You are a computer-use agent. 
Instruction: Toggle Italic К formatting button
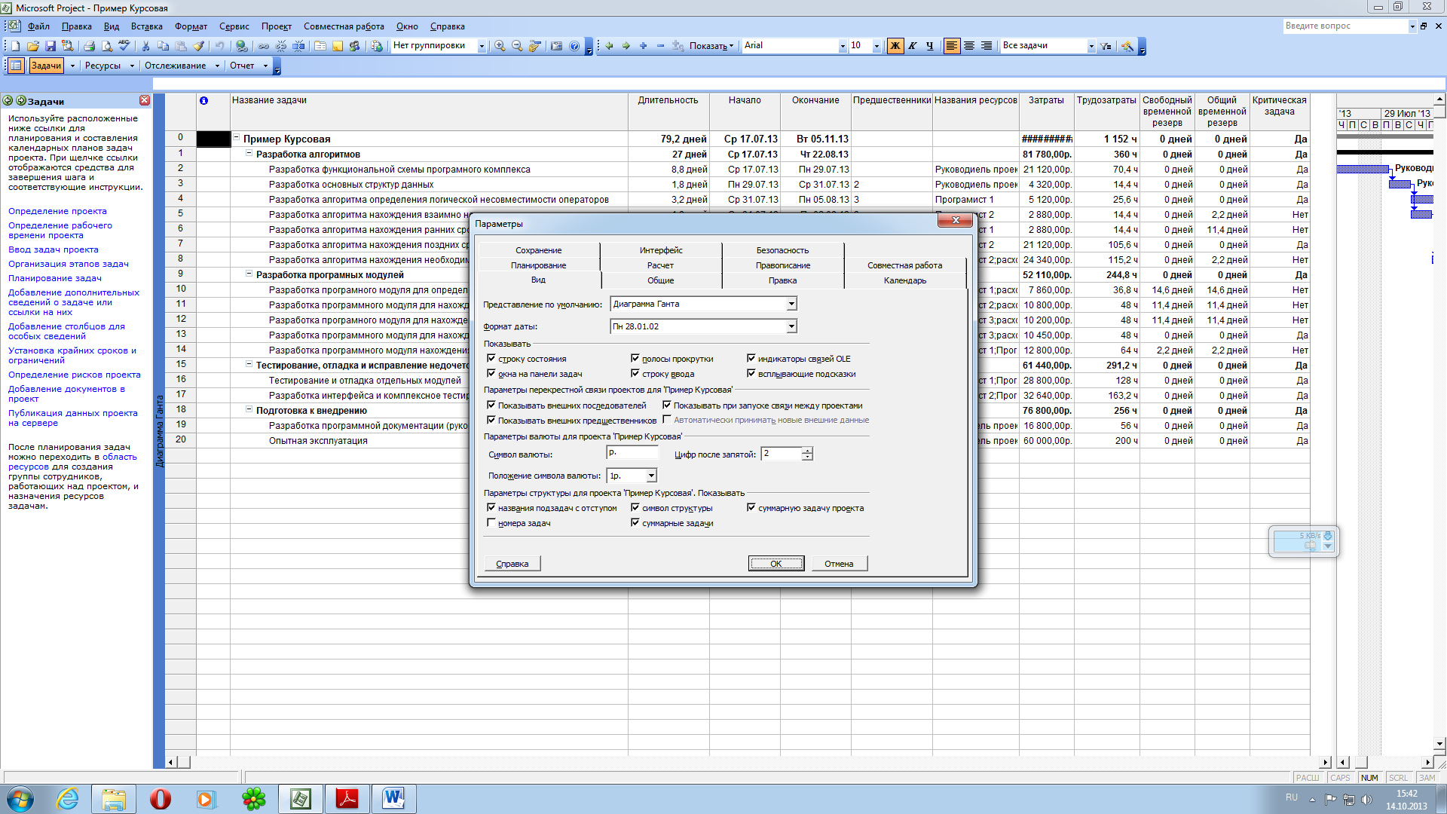913,46
